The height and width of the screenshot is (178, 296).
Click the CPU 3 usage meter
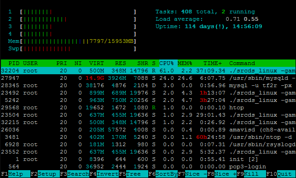pos(72,27)
